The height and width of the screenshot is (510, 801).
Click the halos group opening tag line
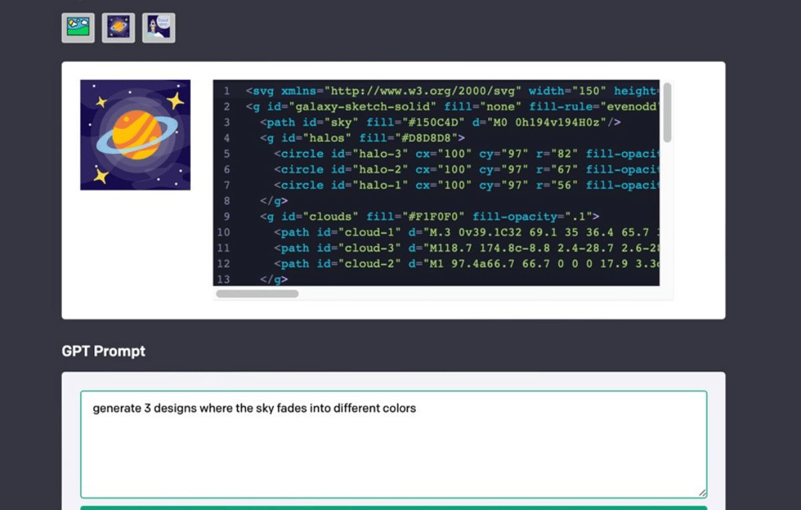[x=362, y=138]
